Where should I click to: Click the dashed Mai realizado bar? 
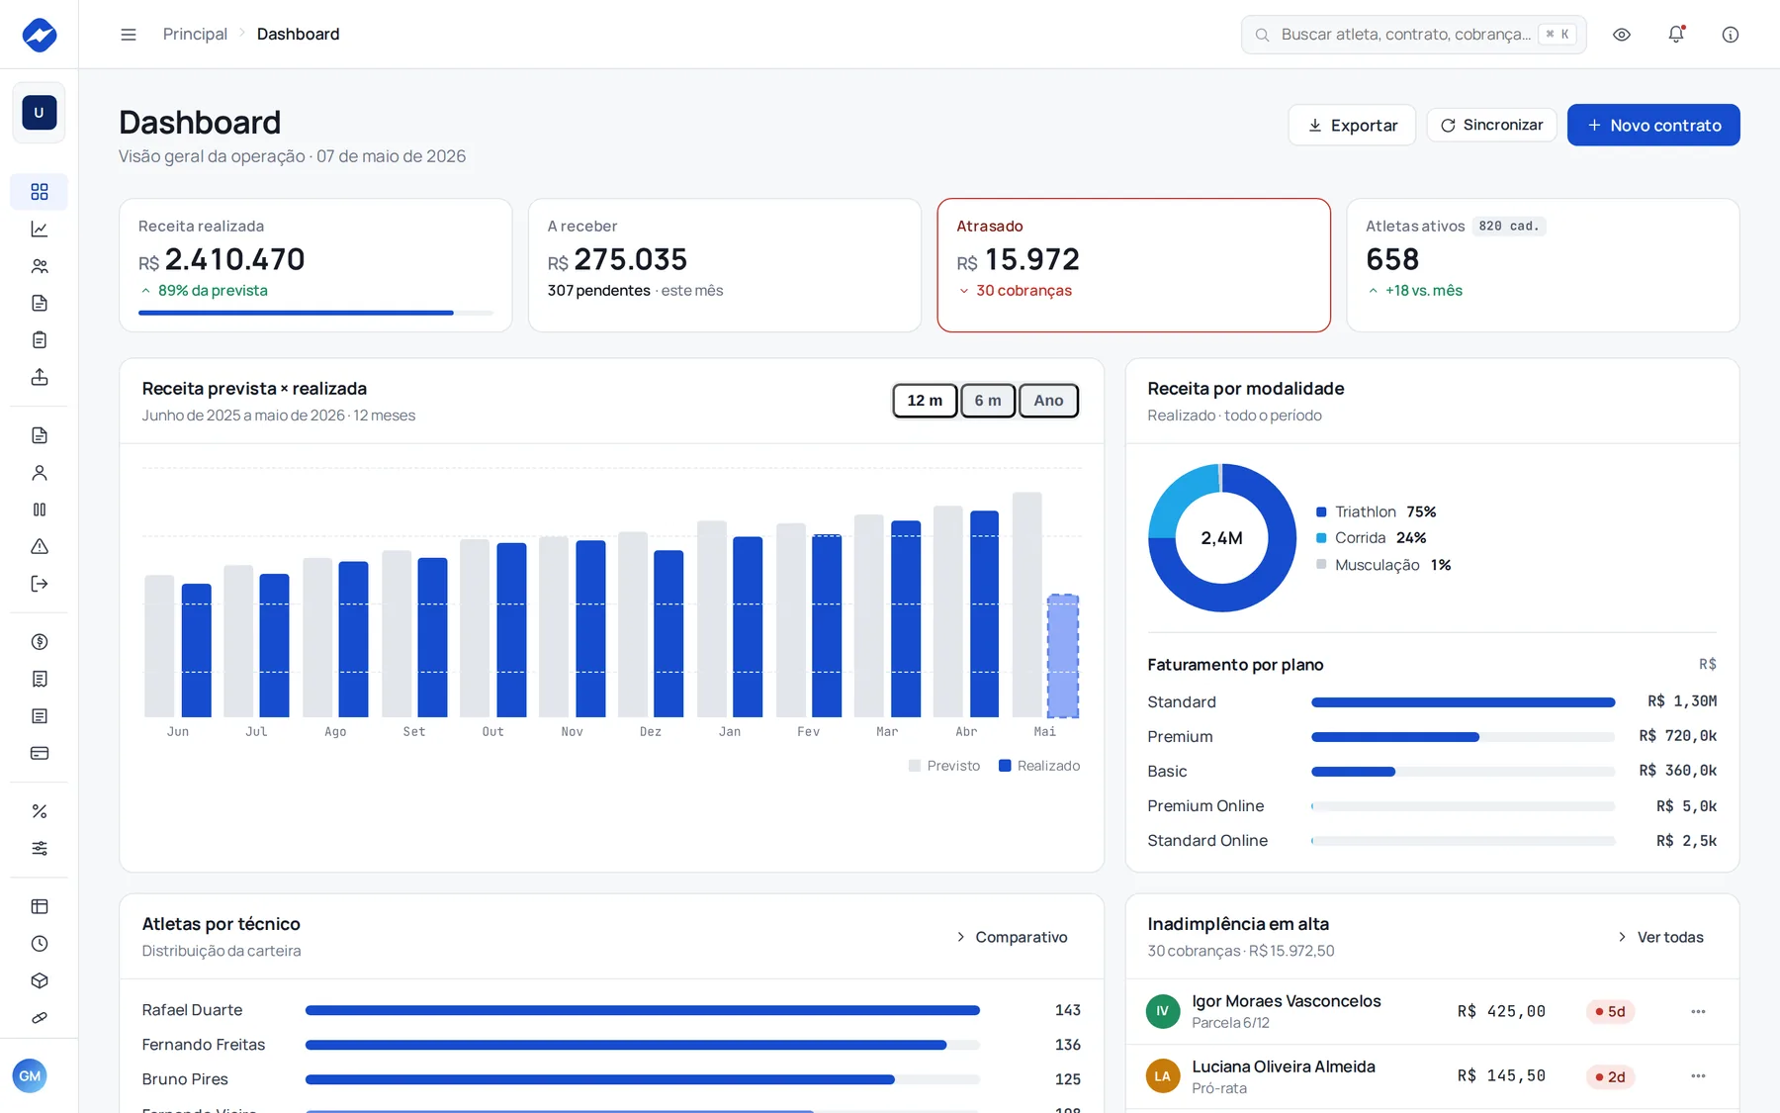click(x=1063, y=656)
